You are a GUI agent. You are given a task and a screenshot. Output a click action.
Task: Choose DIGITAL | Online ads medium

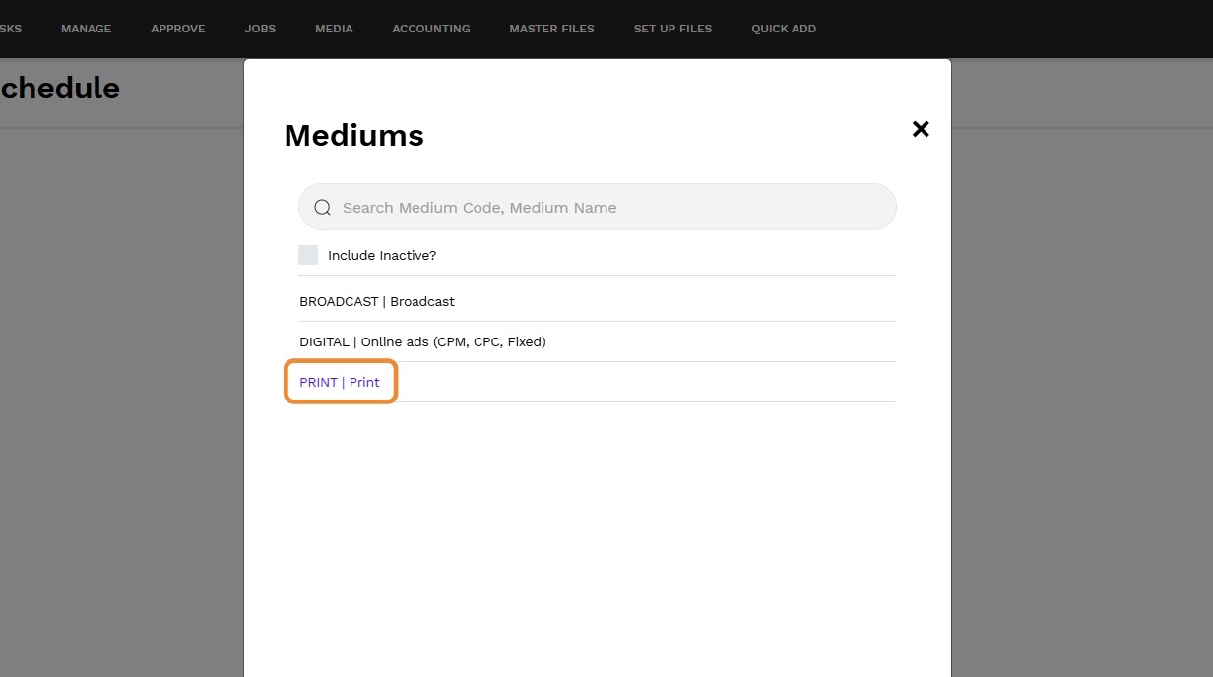point(422,341)
